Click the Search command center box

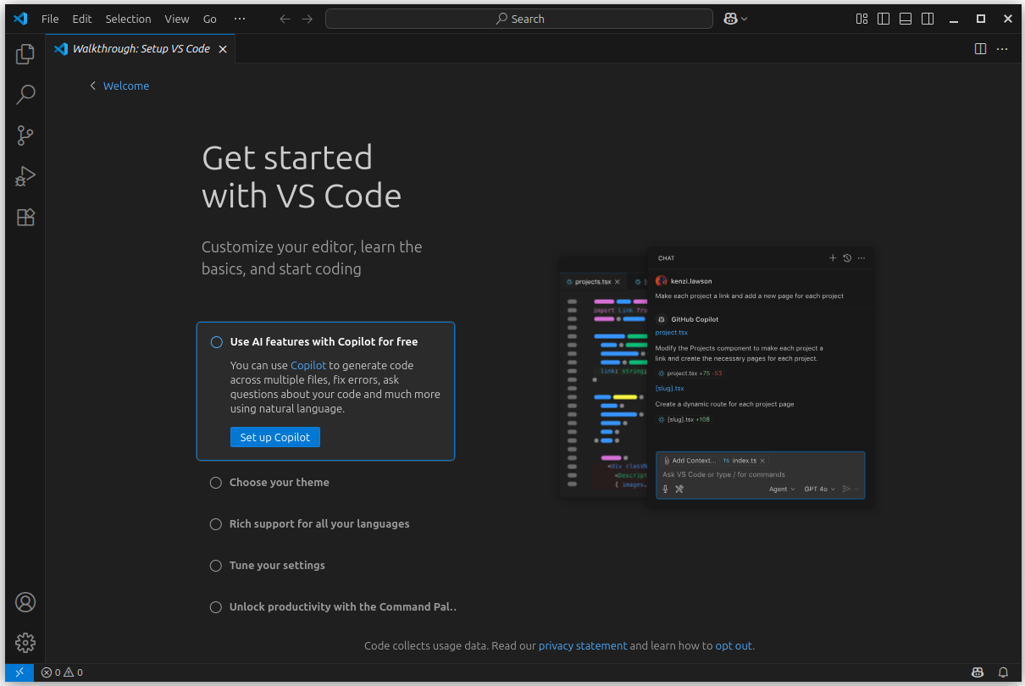click(x=518, y=19)
